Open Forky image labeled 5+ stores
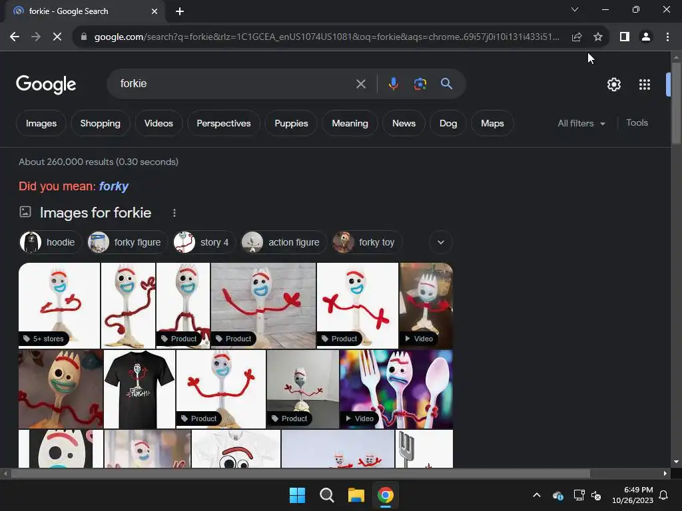 (x=59, y=305)
